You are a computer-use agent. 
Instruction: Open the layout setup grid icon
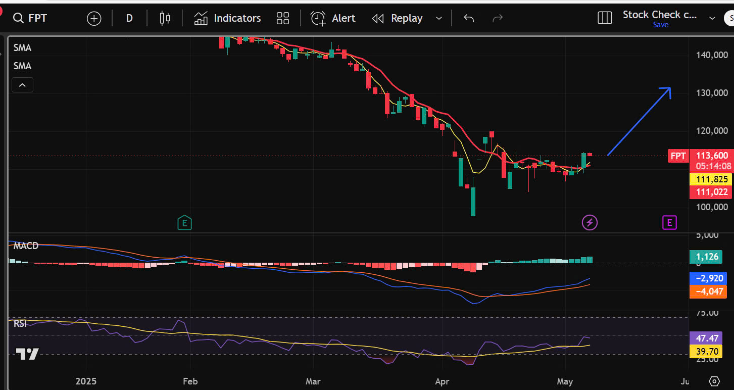(605, 18)
